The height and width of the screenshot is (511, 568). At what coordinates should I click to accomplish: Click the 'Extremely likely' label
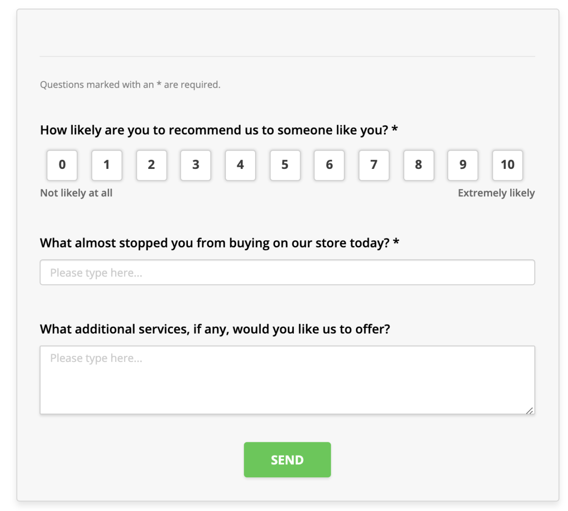[496, 193]
